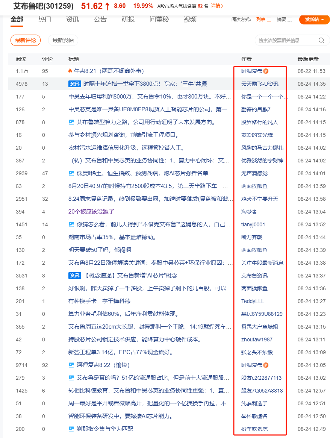Open post 农村污水运维搞信息化升级

(x=126, y=148)
